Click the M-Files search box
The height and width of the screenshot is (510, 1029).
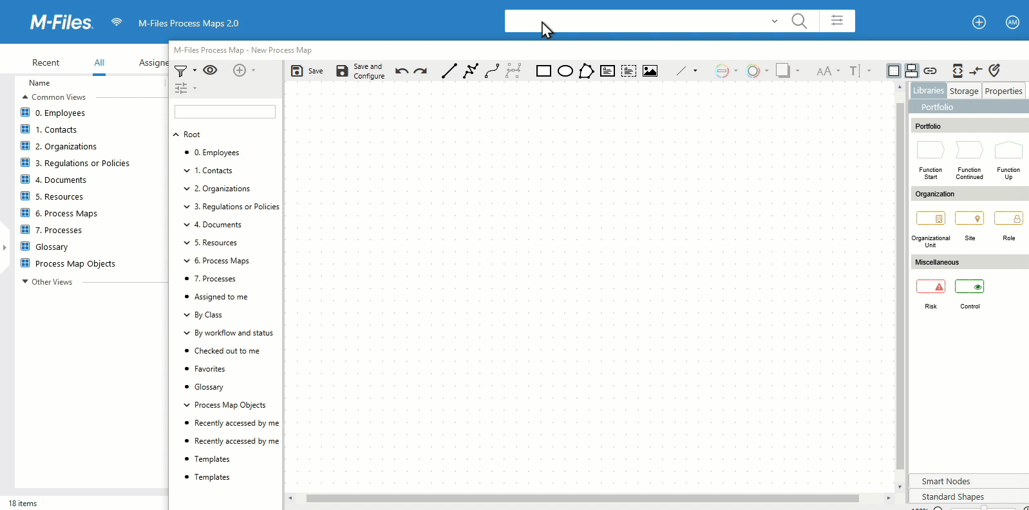(x=637, y=21)
